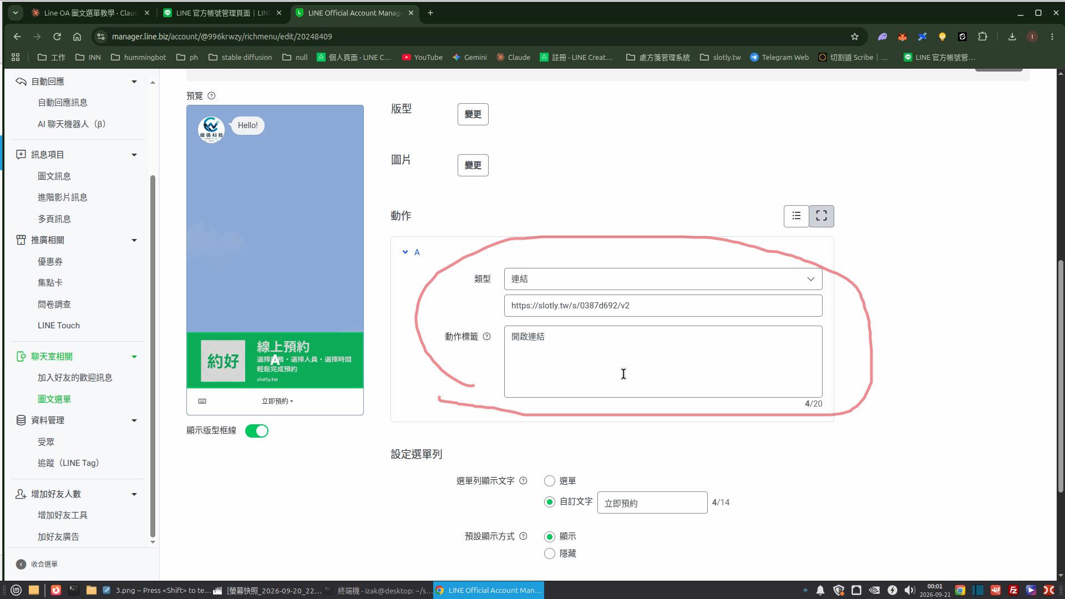Select the 顯示 radio option
The height and width of the screenshot is (599, 1065).
(550, 536)
